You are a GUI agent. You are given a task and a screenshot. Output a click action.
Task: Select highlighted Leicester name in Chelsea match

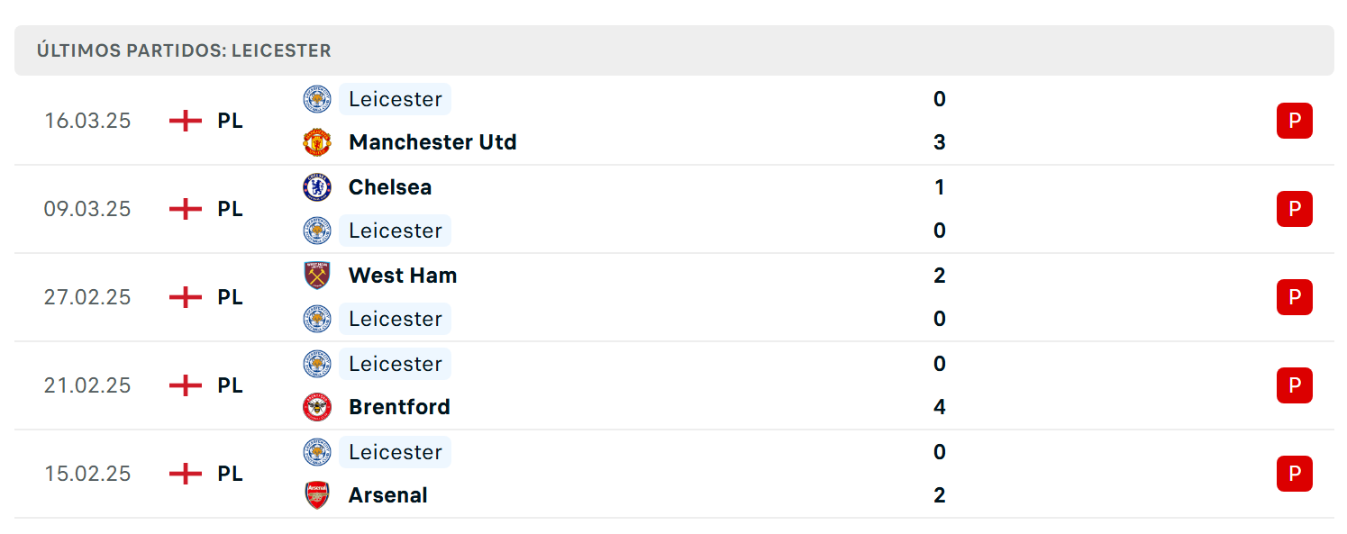click(396, 231)
